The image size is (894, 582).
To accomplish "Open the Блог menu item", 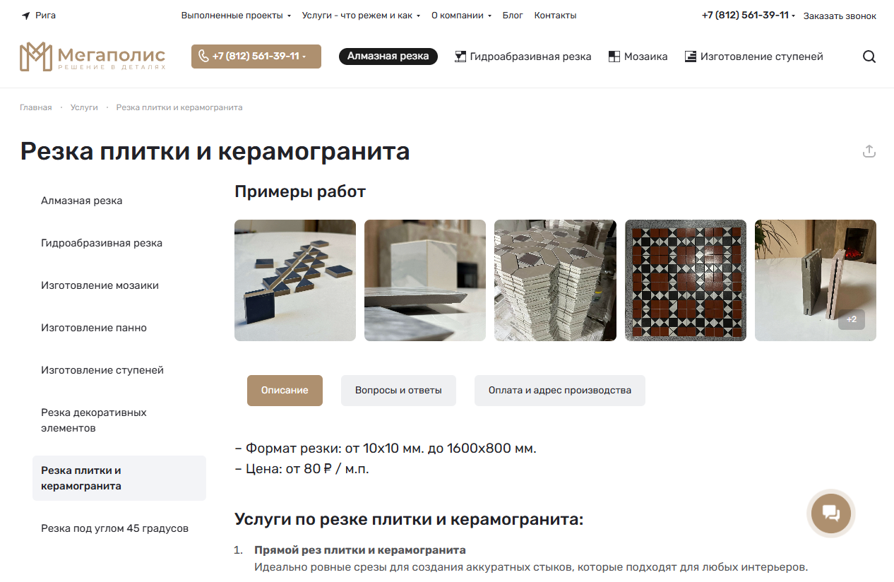I will 513,16.
